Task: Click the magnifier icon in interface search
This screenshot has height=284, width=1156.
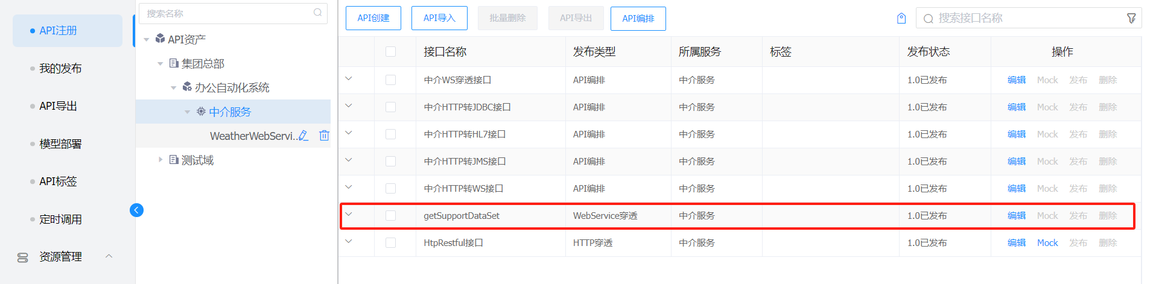Action: coord(929,19)
